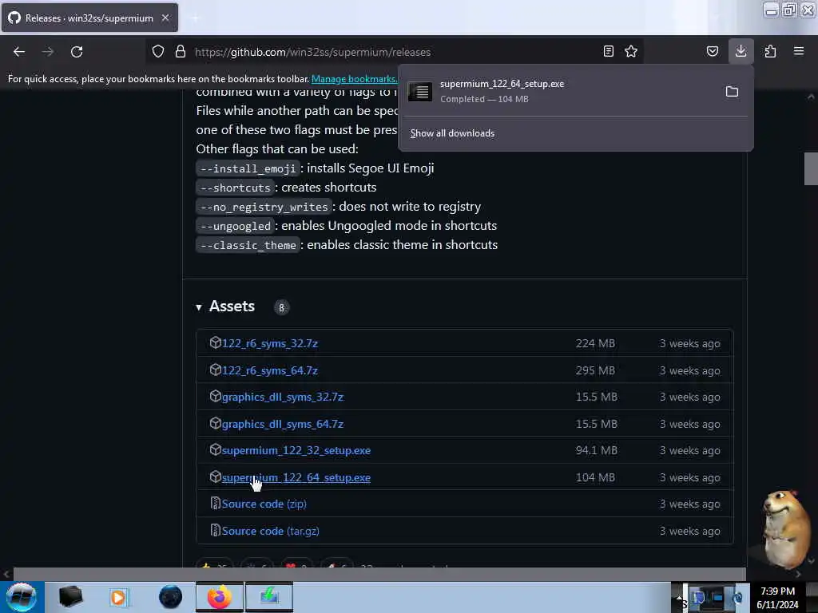Click the horizontal page scrollbar
The width and height of the screenshot is (818, 613).
379,574
